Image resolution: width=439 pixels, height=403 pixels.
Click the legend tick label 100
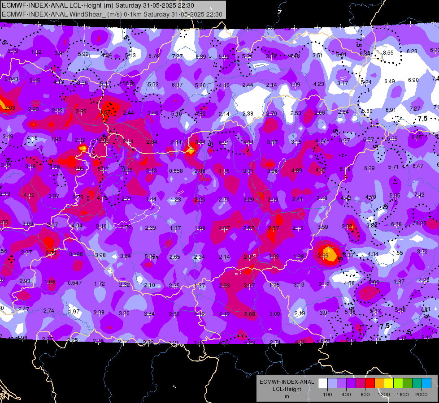click(x=328, y=394)
